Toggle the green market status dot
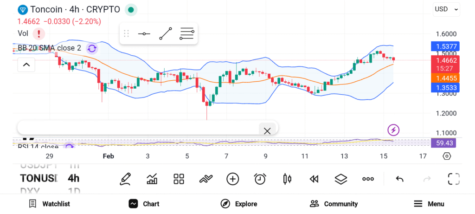Viewport: 475px width, 214px height. [131, 9]
